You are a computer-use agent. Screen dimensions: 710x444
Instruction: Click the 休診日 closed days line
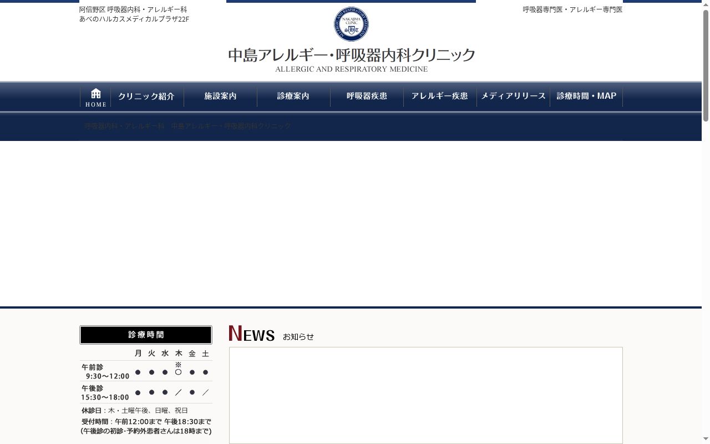[135, 411]
